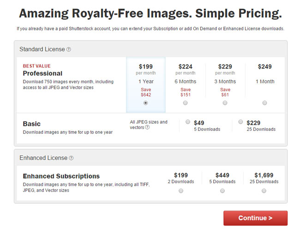
Task: Click help icon beside 'vectors' in Basic
Action: (147, 127)
